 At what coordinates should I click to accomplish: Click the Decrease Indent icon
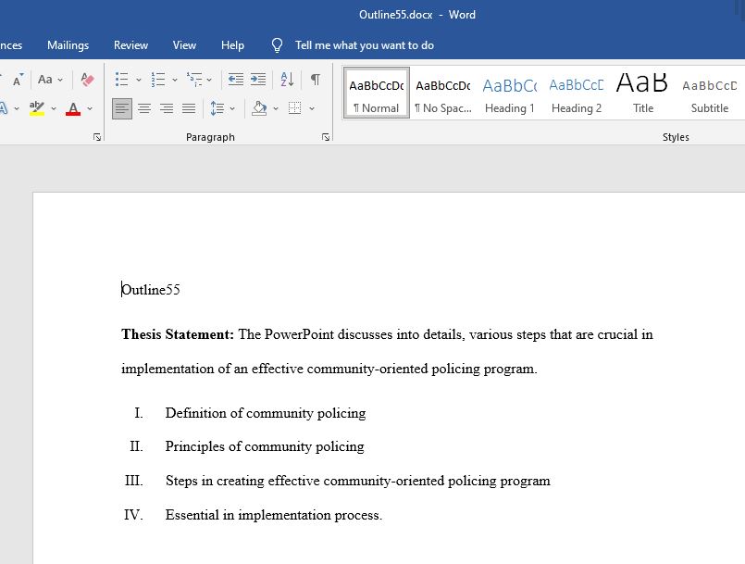click(236, 80)
